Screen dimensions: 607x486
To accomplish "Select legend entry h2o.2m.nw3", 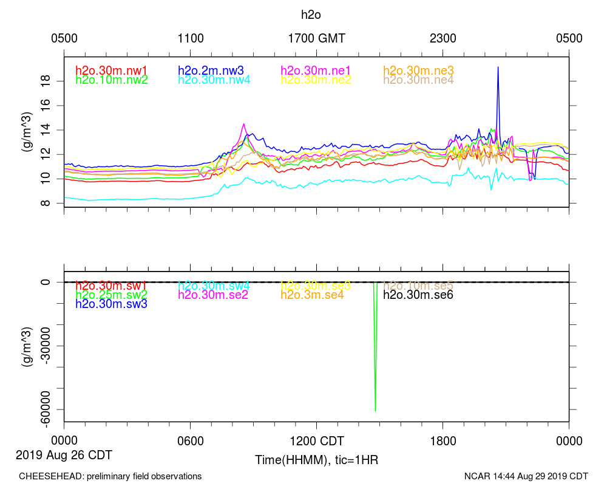I will [x=211, y=70].
